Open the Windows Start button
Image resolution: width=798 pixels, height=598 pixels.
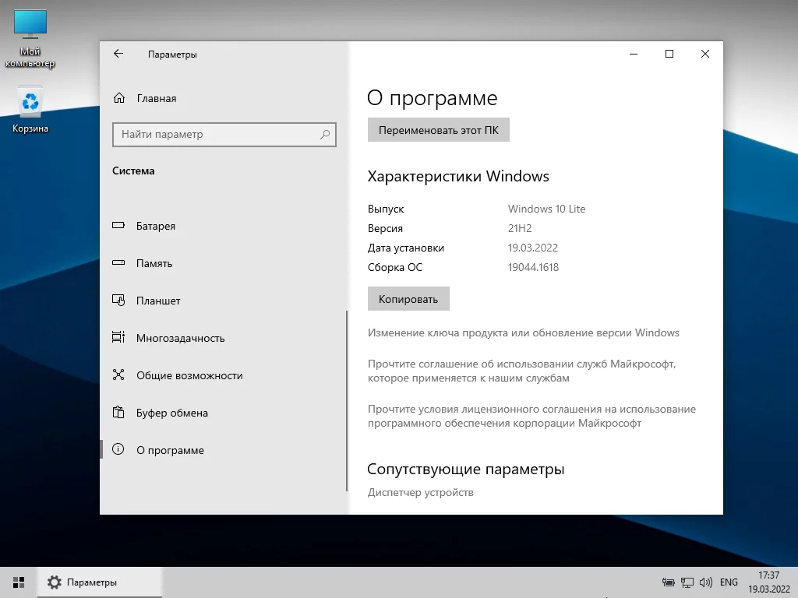pos(19,582)
